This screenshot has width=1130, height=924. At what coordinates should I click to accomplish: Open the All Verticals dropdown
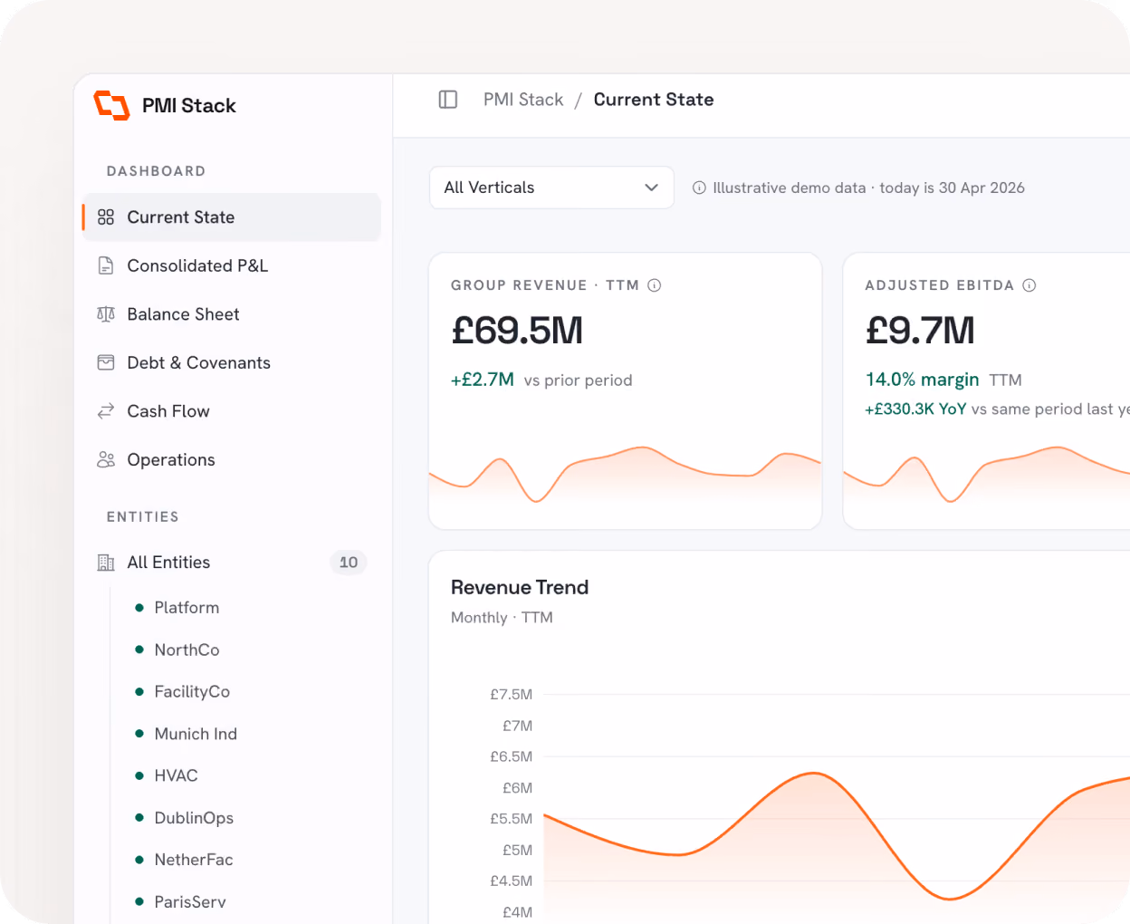(551, 188)
